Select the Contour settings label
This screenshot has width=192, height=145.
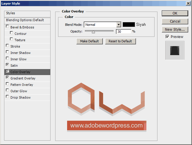point(20,34)
